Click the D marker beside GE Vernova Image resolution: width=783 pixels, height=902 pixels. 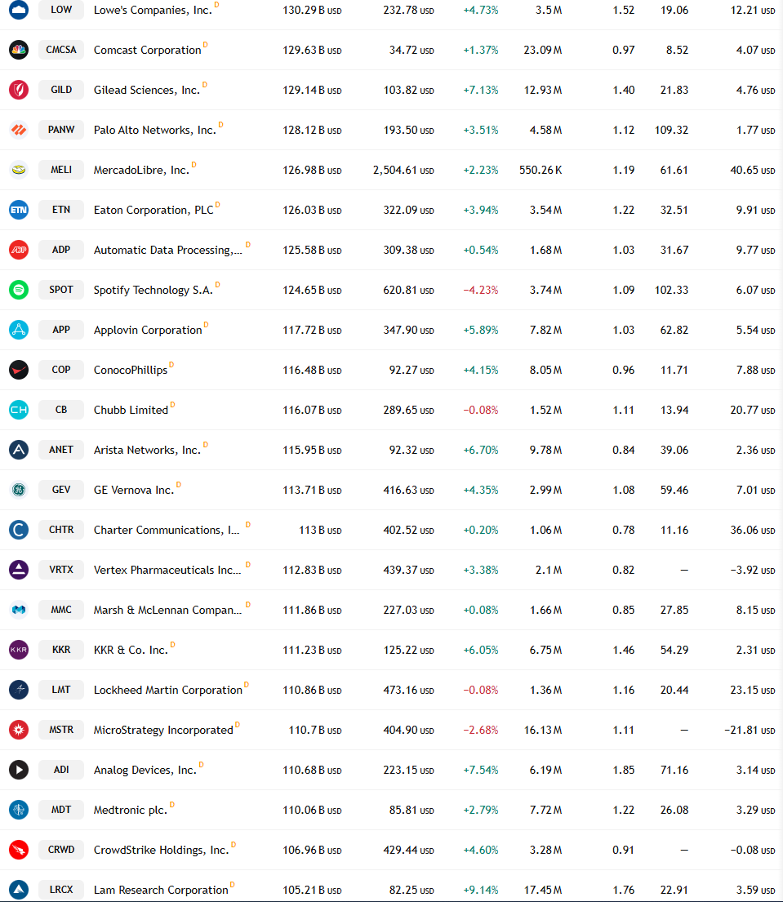click(x=178, y=484)
